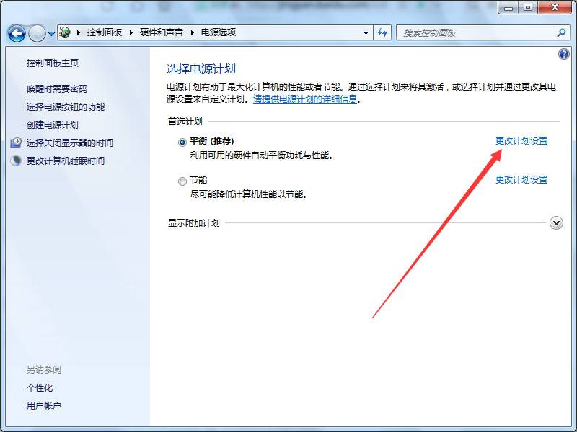
Task: Select the 平衡 (推荐) radio button
Action: click(182, 142)
